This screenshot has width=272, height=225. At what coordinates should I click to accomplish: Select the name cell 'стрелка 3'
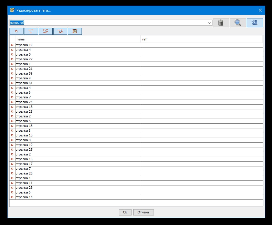pos(78,55)
